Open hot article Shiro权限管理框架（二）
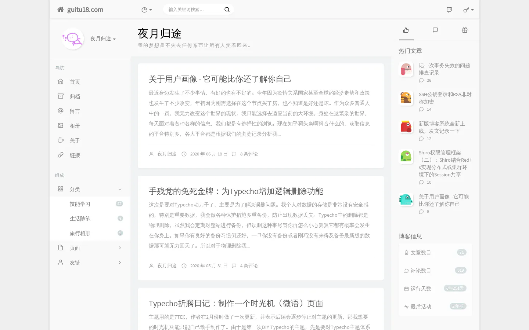Viewport: 529px width, 330px height. coord(445,164)
